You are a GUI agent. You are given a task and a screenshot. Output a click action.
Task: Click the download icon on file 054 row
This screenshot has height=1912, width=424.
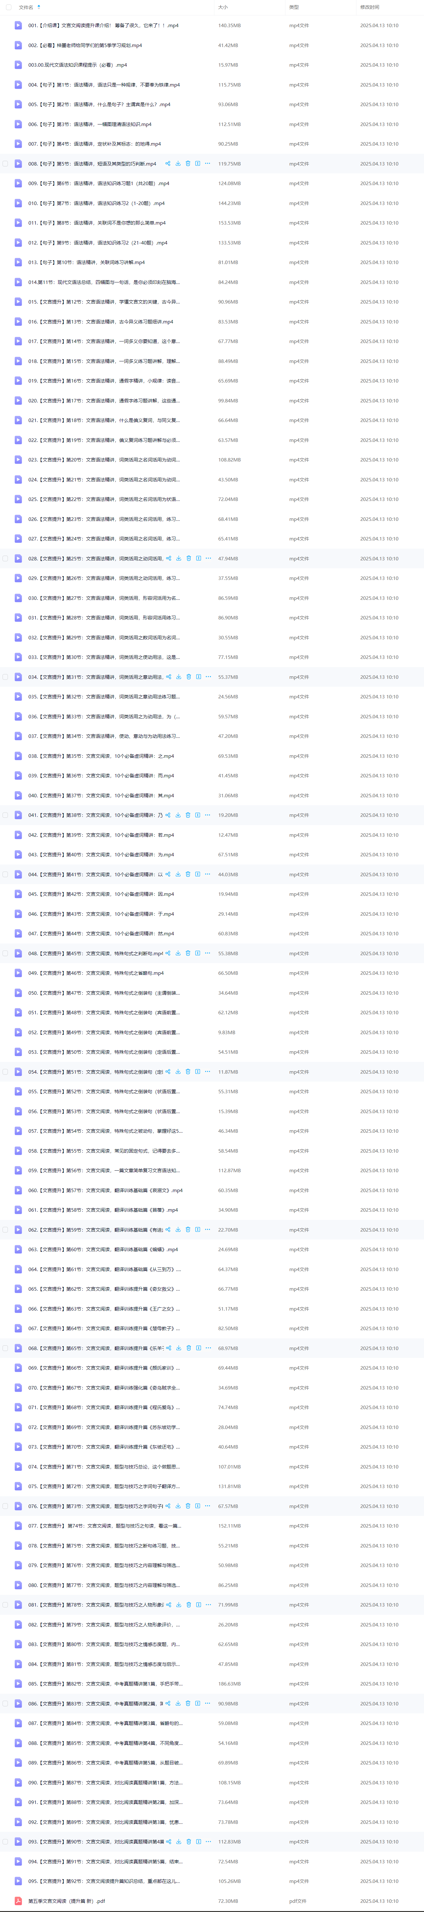click(x=178, y=1072)
